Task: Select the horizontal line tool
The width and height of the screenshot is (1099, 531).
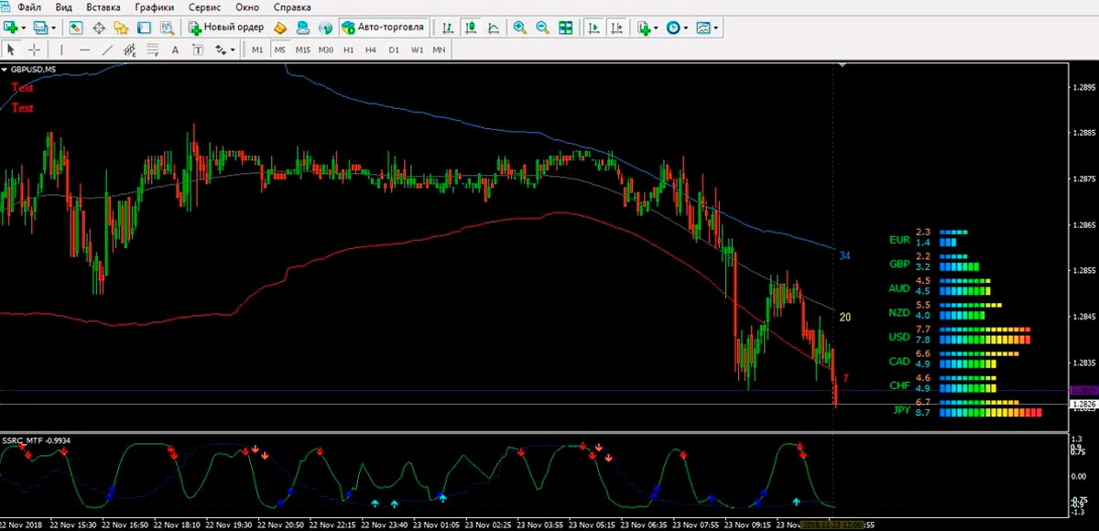Action: click(84, 49)
